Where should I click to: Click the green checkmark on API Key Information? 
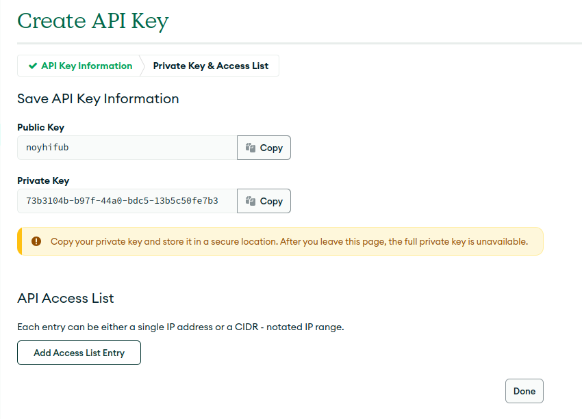(x=33, y=66)
